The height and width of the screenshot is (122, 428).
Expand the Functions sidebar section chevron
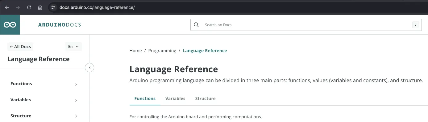(76, 84)
